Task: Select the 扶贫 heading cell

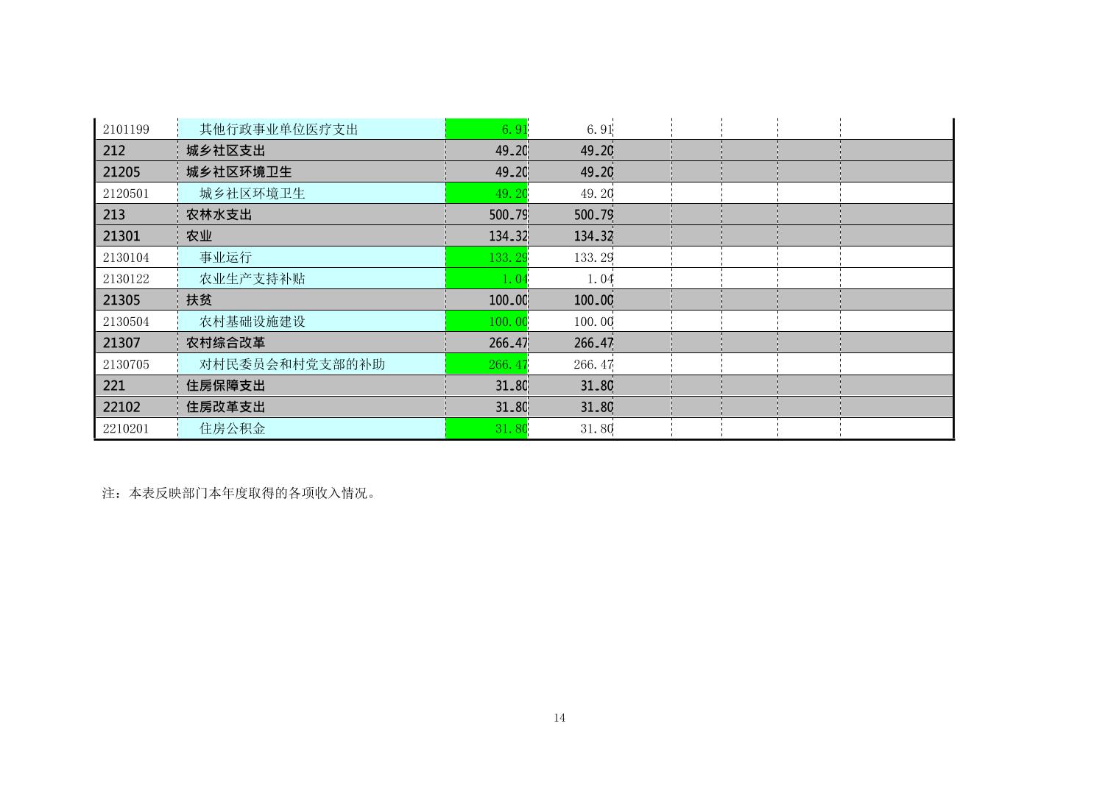Action: click(311, 299)
